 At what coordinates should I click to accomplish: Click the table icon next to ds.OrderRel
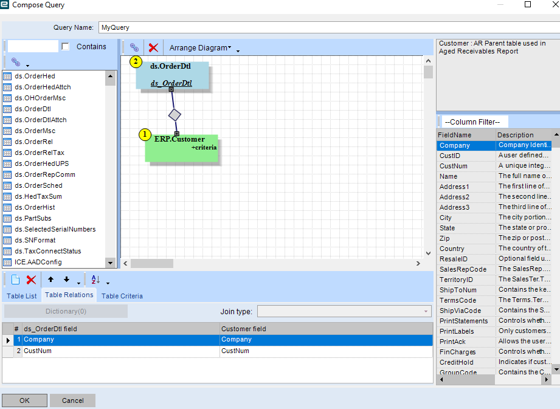click(7, 142)
